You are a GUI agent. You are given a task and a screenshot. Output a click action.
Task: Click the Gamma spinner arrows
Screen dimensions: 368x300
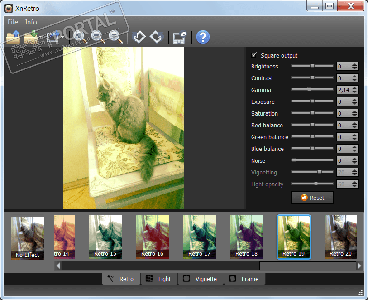point(354,90)
